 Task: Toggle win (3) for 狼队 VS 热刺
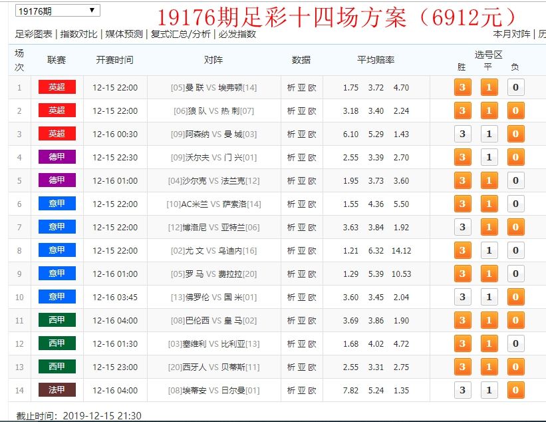click(462, 110)
